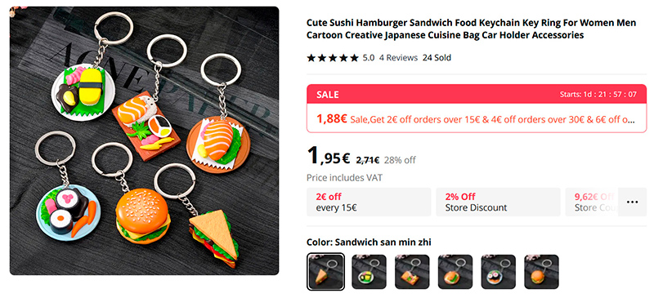Screen dimensions: 654x298
Task: Click the 9,62€ Off store coupon
Action: point(592,202)
